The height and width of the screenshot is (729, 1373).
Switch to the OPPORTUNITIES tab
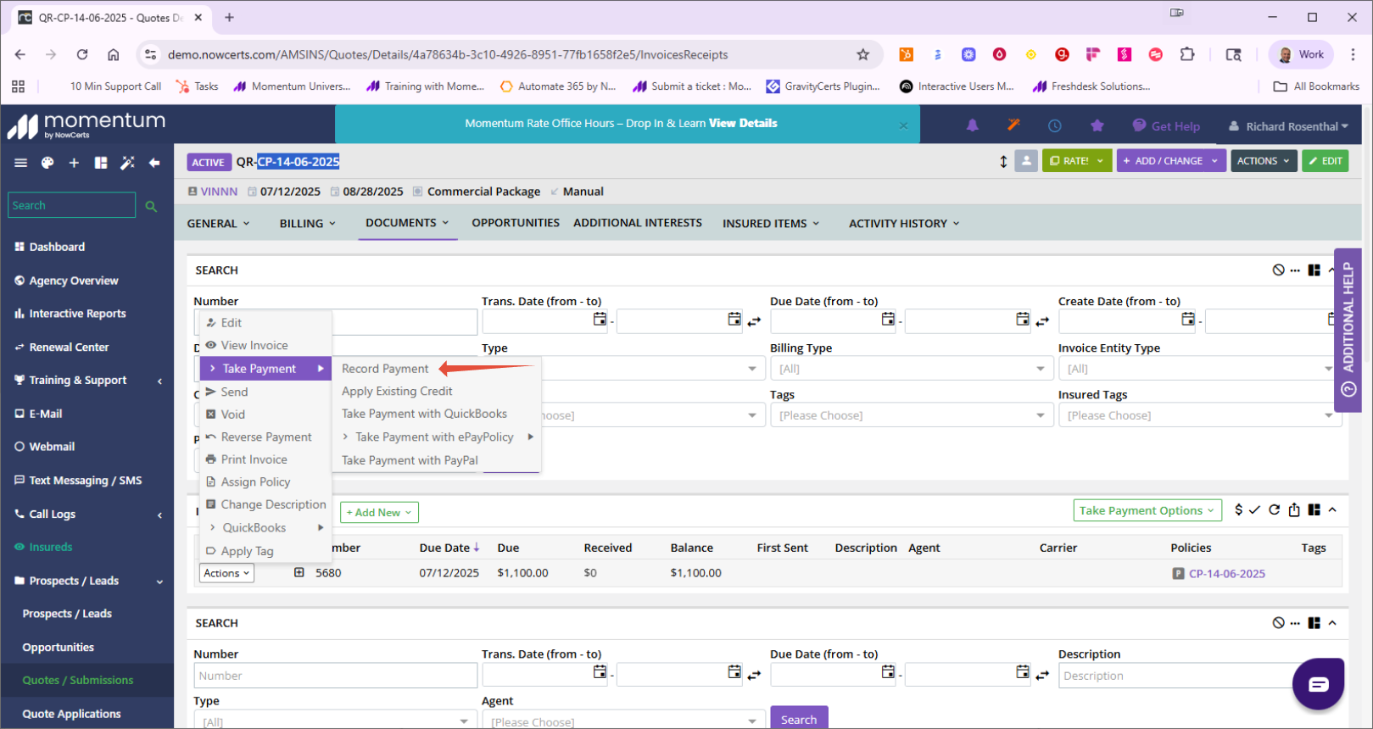(516, 223)
